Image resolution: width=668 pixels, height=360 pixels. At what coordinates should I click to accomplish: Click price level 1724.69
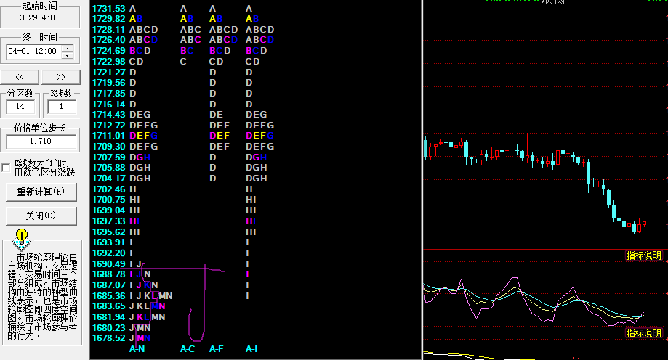coord(108,51)
